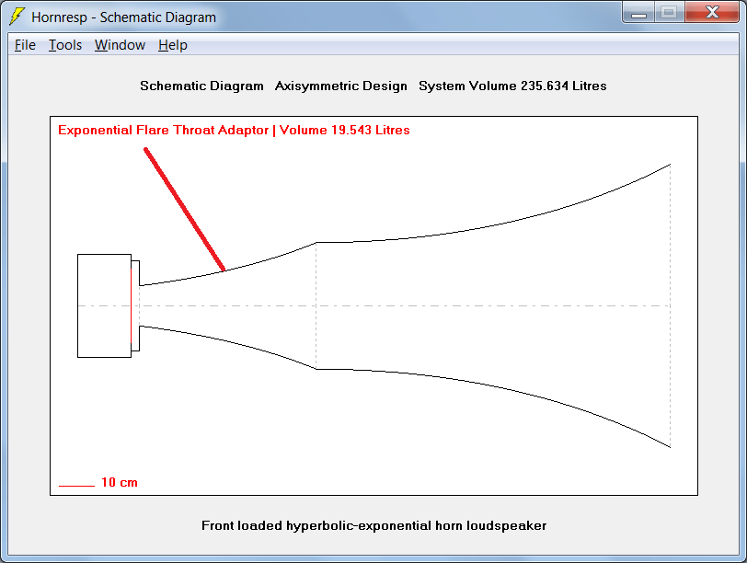747x563 pixels.
Task: Click the '10 cm' scale label
Action: coord(119,482)
